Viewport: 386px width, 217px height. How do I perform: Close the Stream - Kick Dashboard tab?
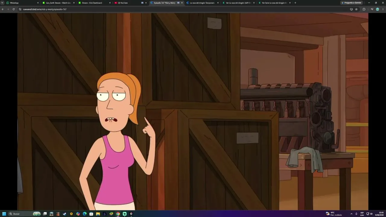[x=110, y=3]
